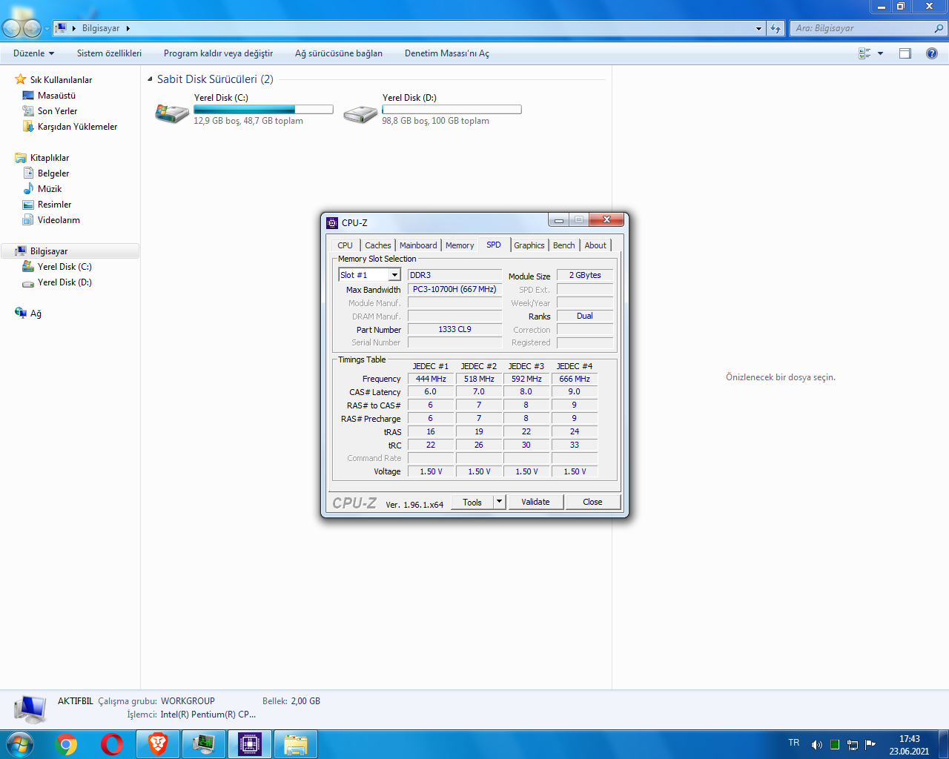Switch to the Graphics tab
The width and height of the screenshot is (949, 759).
pyautogui.click(x=529, y=245)
